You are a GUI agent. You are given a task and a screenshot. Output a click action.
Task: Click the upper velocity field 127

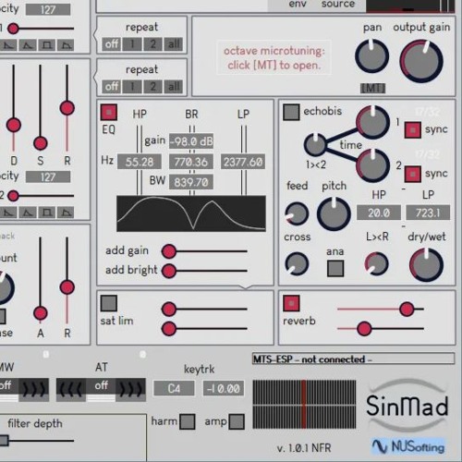48,10
